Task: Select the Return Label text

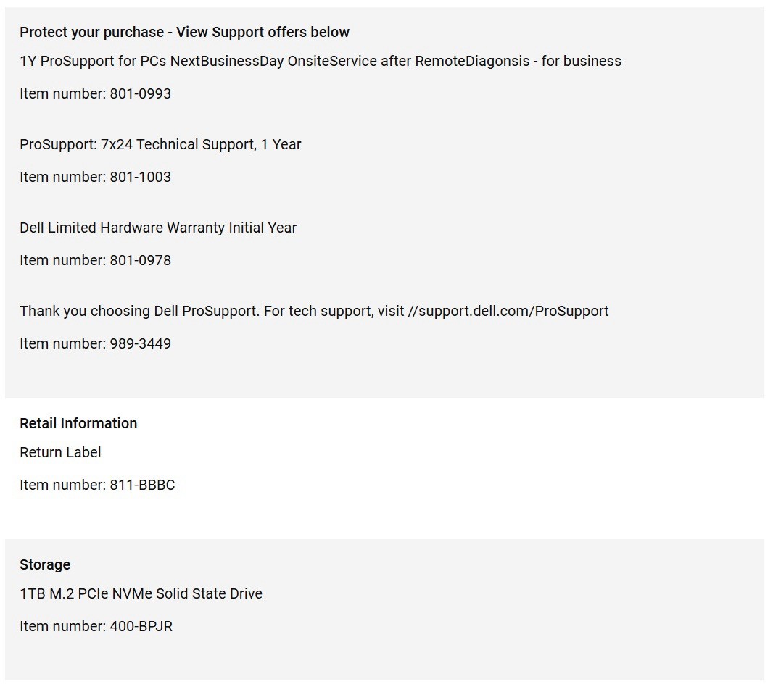Action: click(x=60, y=452)
